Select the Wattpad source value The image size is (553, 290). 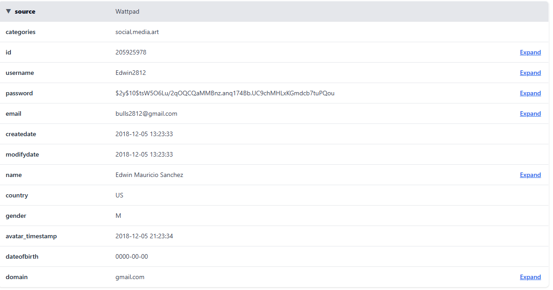coord(127,11)
